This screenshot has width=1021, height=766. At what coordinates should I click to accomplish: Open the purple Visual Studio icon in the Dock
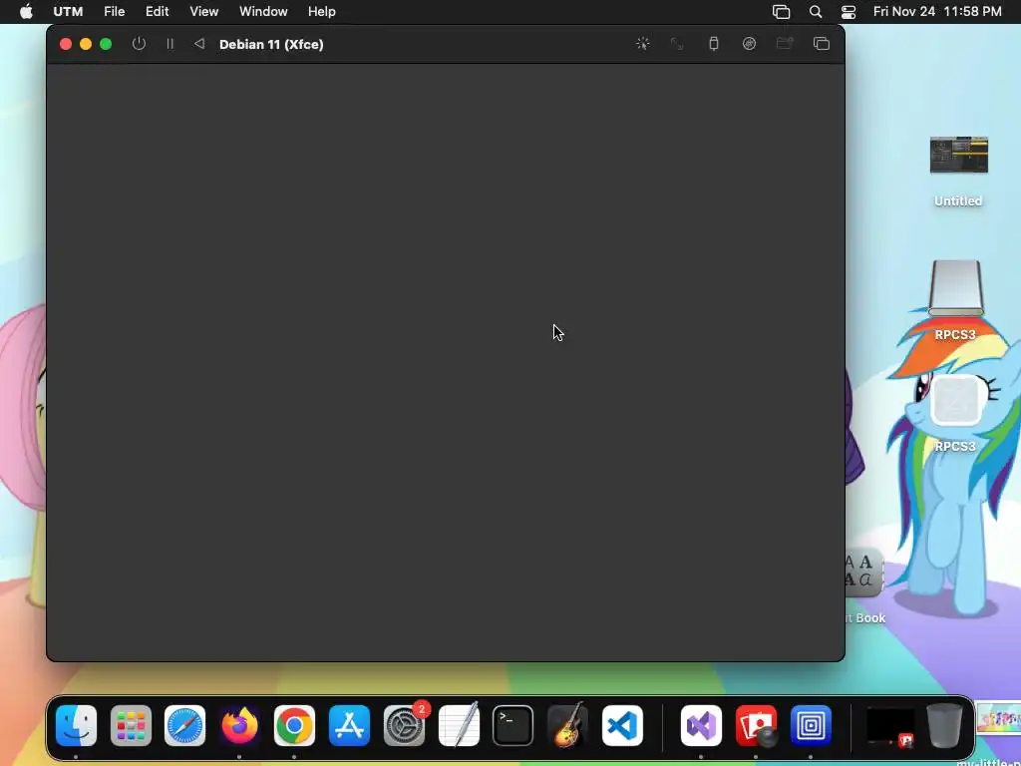pyautogui.click(x=701, y=725)
